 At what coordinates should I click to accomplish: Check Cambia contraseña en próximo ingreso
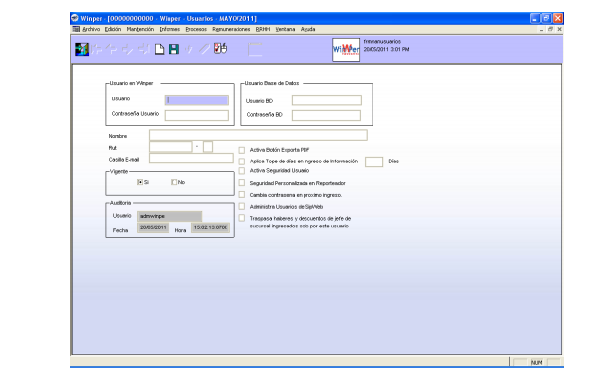pyautogui.click(x=242, y=195)
